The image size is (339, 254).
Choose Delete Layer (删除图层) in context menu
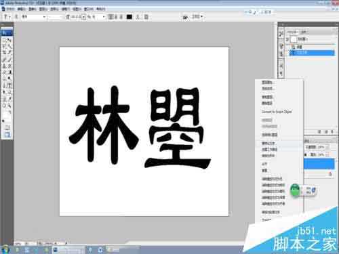click(267, 103)
